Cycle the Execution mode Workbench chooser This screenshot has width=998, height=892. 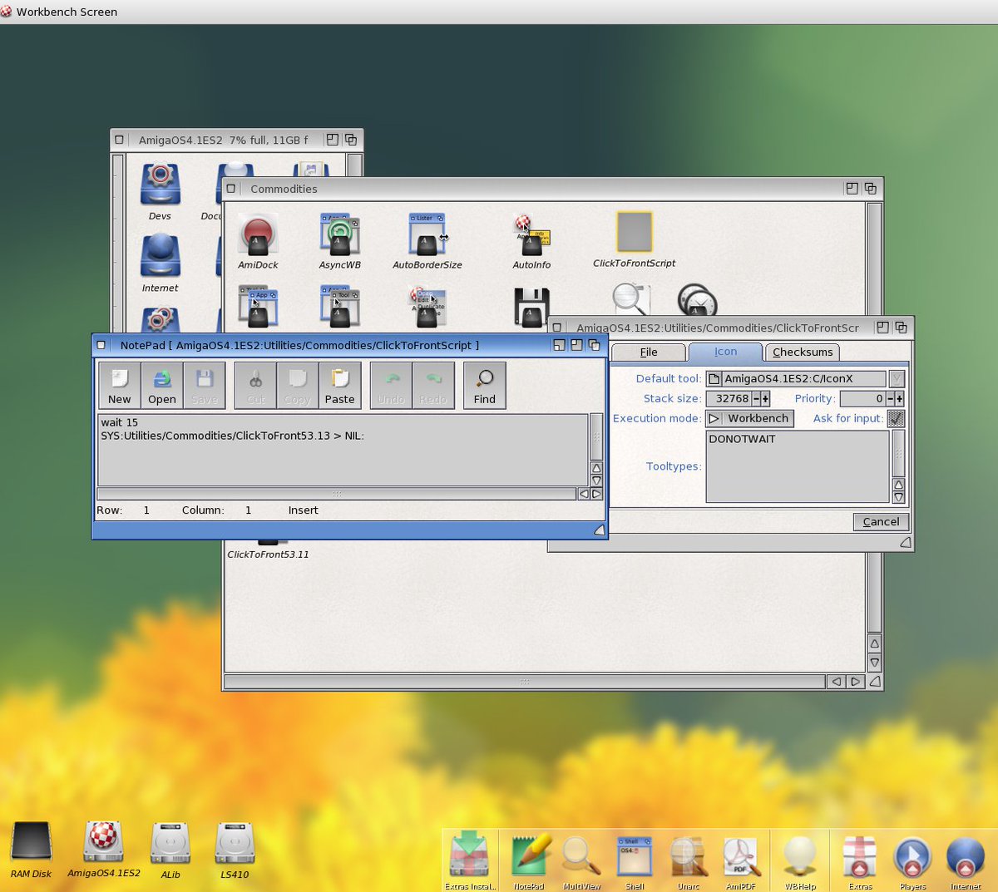749,418
